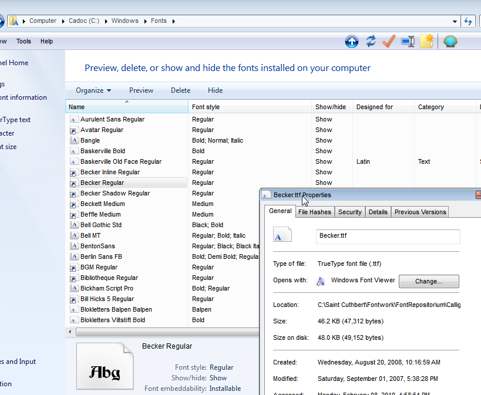Click the Bangle font family icon
The width and height of the screenshot is (481, 395).
pos(73,140)
